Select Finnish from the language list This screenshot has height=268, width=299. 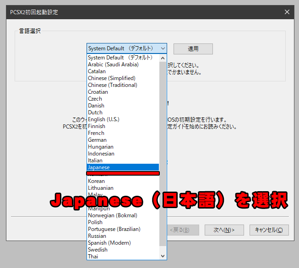(123, 126)
